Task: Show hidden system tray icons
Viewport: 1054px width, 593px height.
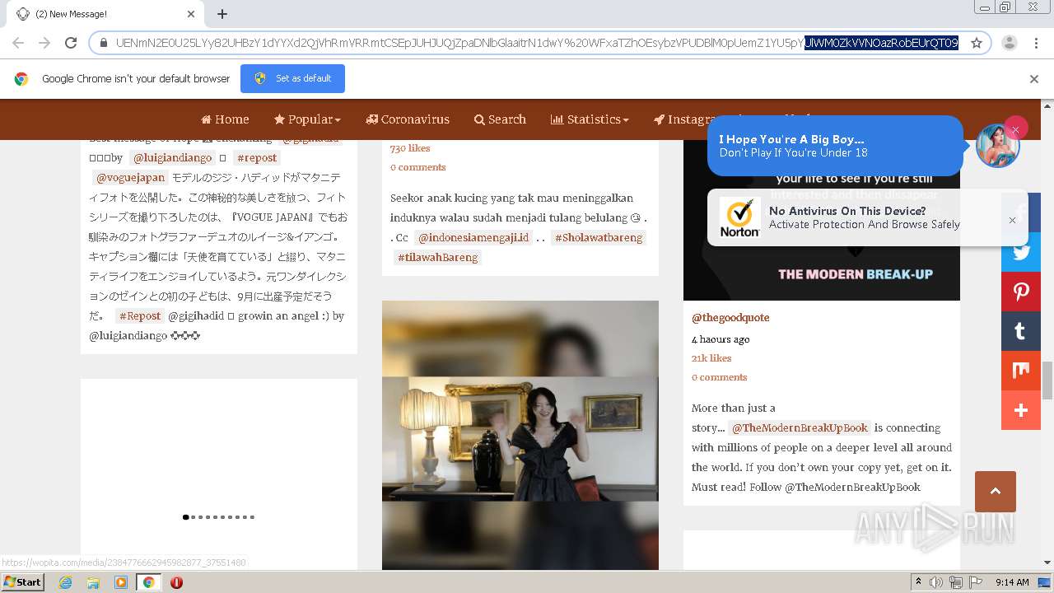Action: (918, 582)
